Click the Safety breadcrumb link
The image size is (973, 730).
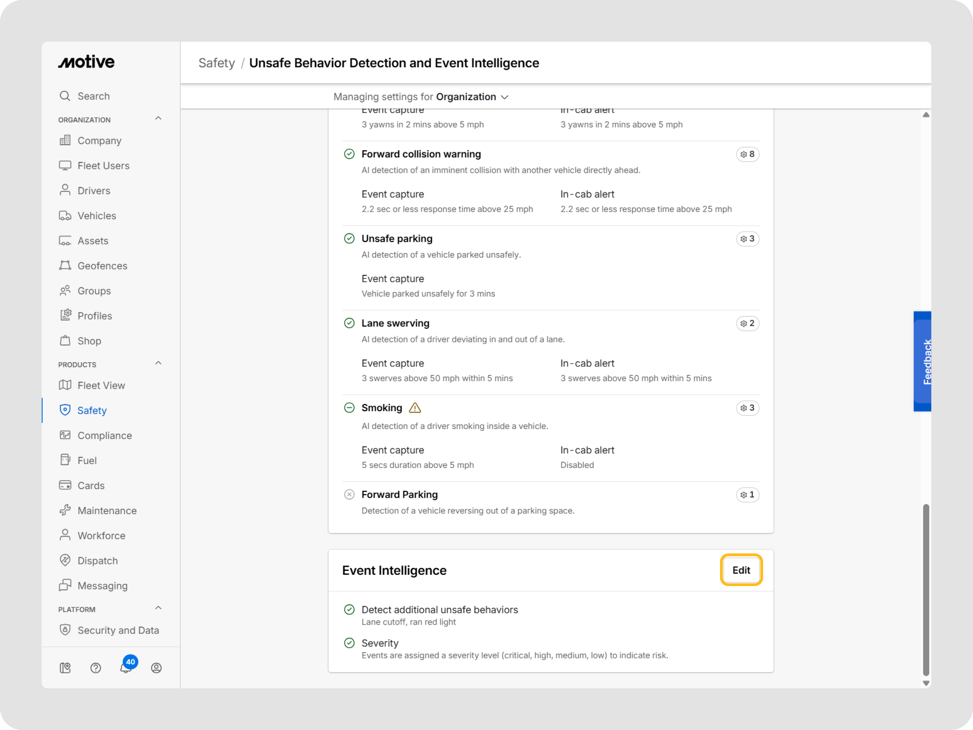[216, 63]
